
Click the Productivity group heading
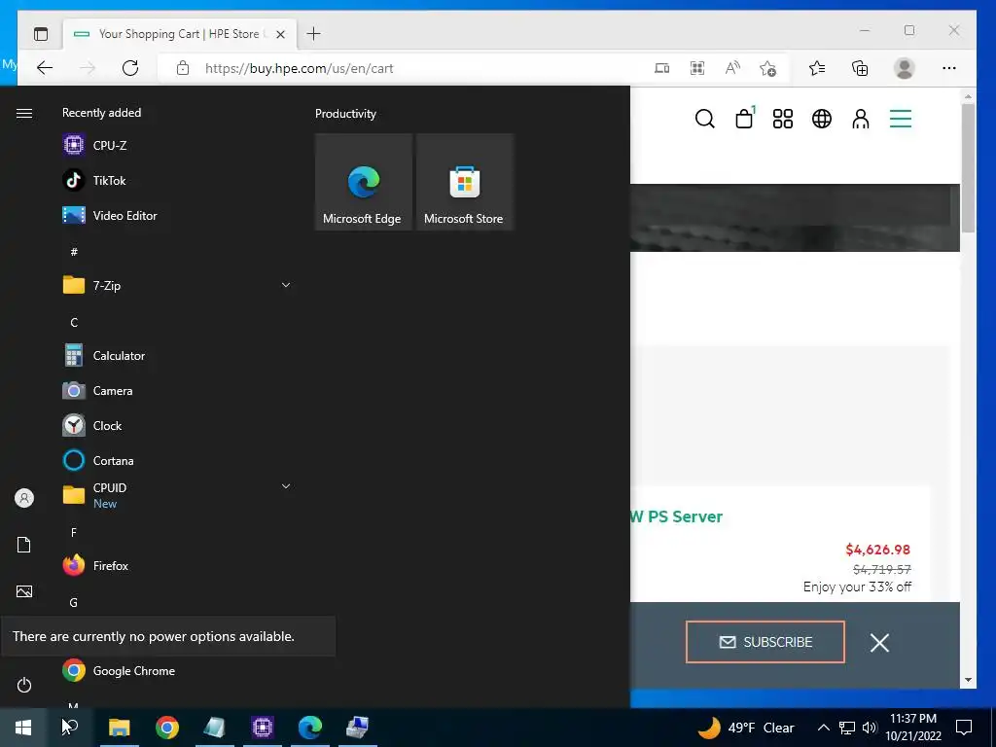point(345,114)
